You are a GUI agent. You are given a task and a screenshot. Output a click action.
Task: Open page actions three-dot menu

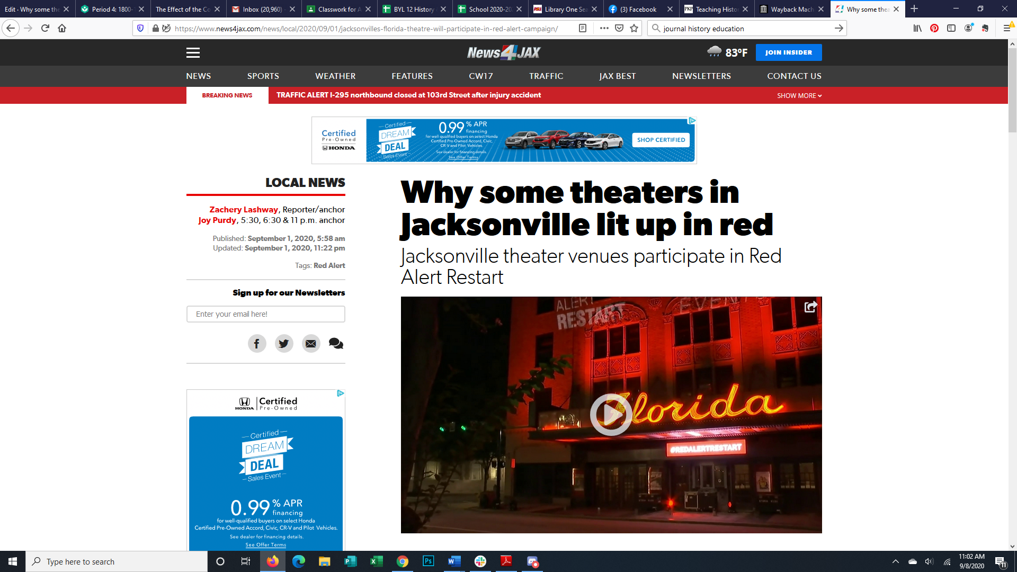pos(604,29)
